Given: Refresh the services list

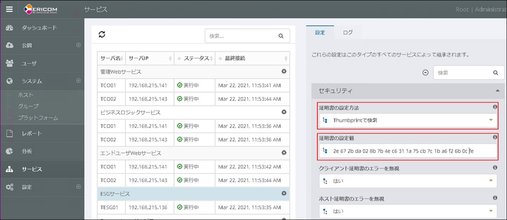Looking at the screenshot, I should pyautogui.click(x=102, y=34).
